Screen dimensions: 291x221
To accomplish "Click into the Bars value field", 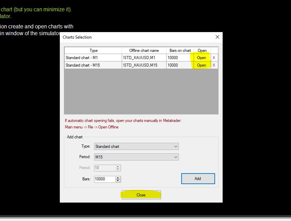I will click(104, 179).
